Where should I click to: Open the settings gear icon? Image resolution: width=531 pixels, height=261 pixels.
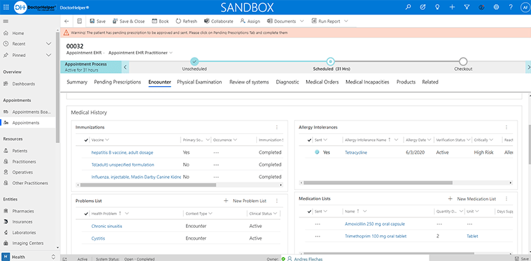pos(496,7)
